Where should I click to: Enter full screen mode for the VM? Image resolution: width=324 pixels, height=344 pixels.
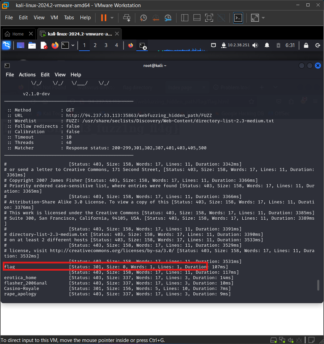pos(209,18)
